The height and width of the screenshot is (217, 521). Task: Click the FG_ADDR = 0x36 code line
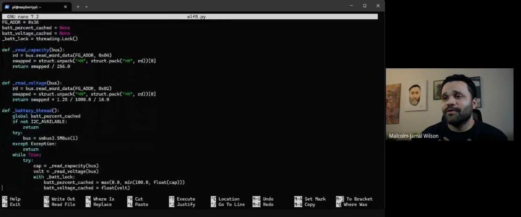[x=21, y=22]
